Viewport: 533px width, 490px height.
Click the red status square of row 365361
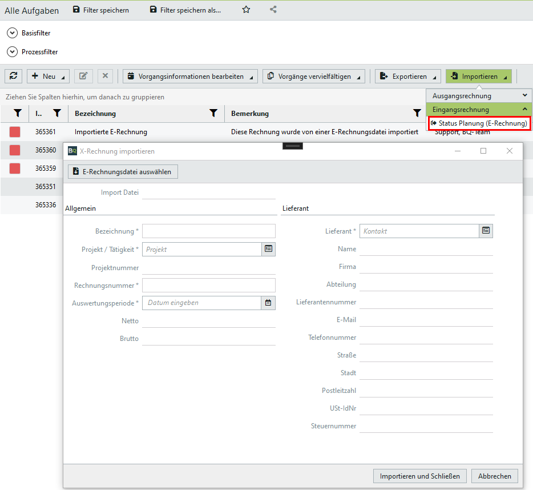click(15, 132)
